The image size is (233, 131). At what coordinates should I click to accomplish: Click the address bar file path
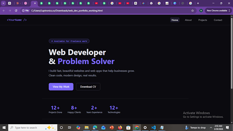(x=67, y=11)
